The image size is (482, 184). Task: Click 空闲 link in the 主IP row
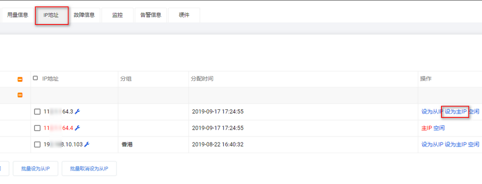coord(439,128)
